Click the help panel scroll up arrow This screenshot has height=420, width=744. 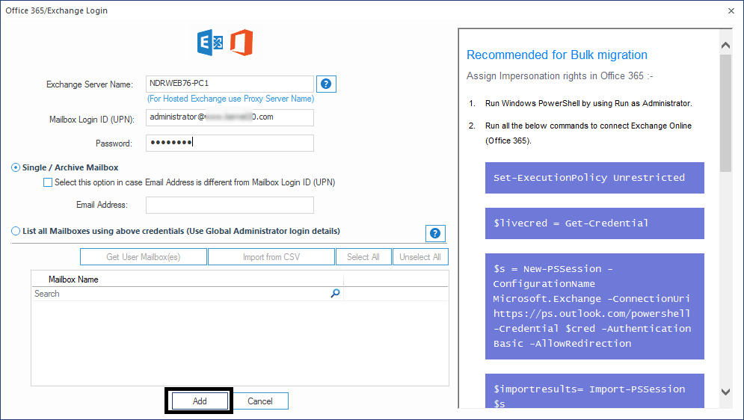(725, 46)
